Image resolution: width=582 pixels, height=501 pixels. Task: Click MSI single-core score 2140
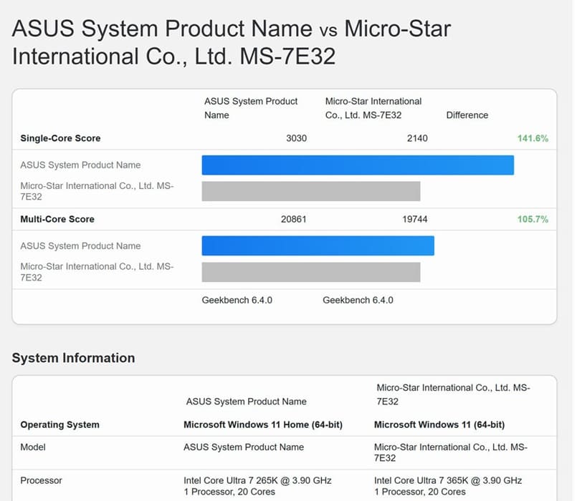pyautogui.click(x=417, y=139)
